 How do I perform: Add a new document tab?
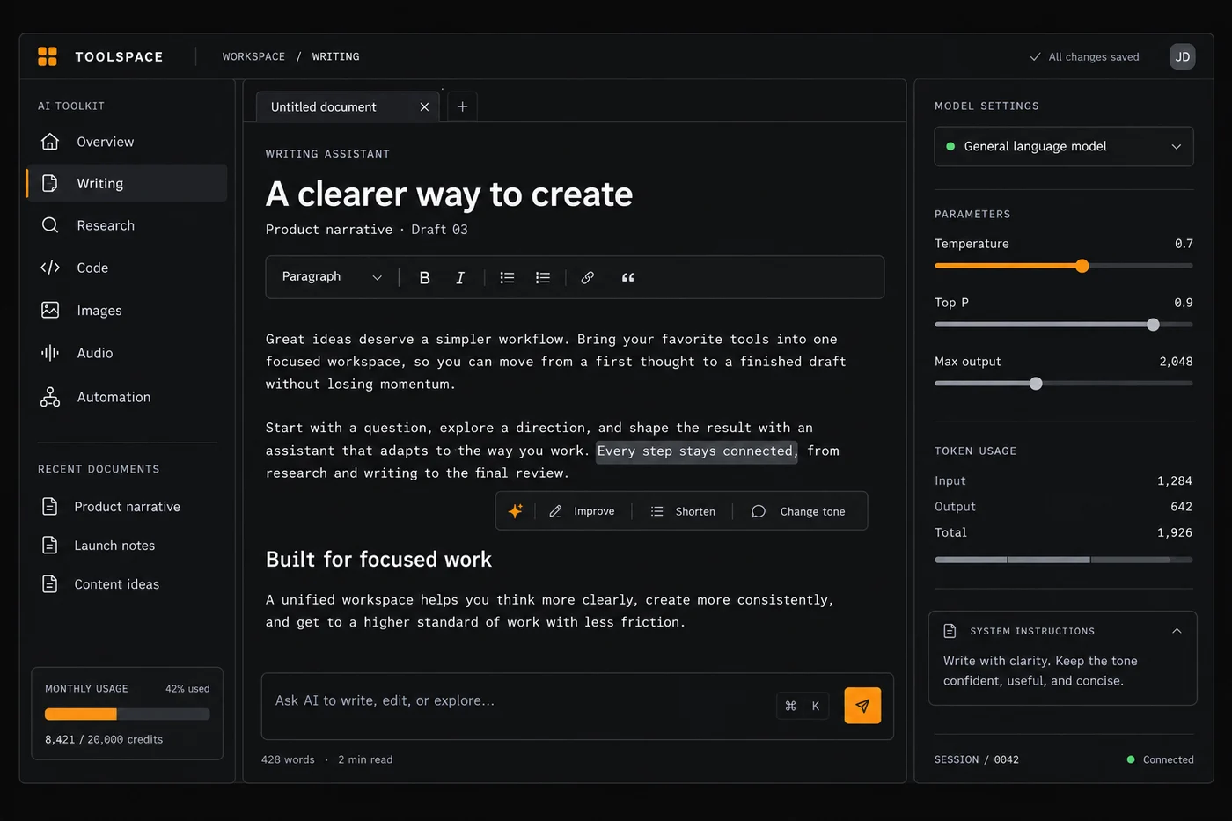click(x=462, y=106)
